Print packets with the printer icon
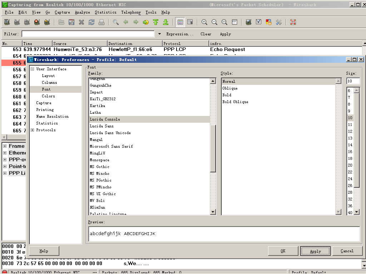Image resolution: width=366 pixels, height=274 pixels. coord(102,22)
